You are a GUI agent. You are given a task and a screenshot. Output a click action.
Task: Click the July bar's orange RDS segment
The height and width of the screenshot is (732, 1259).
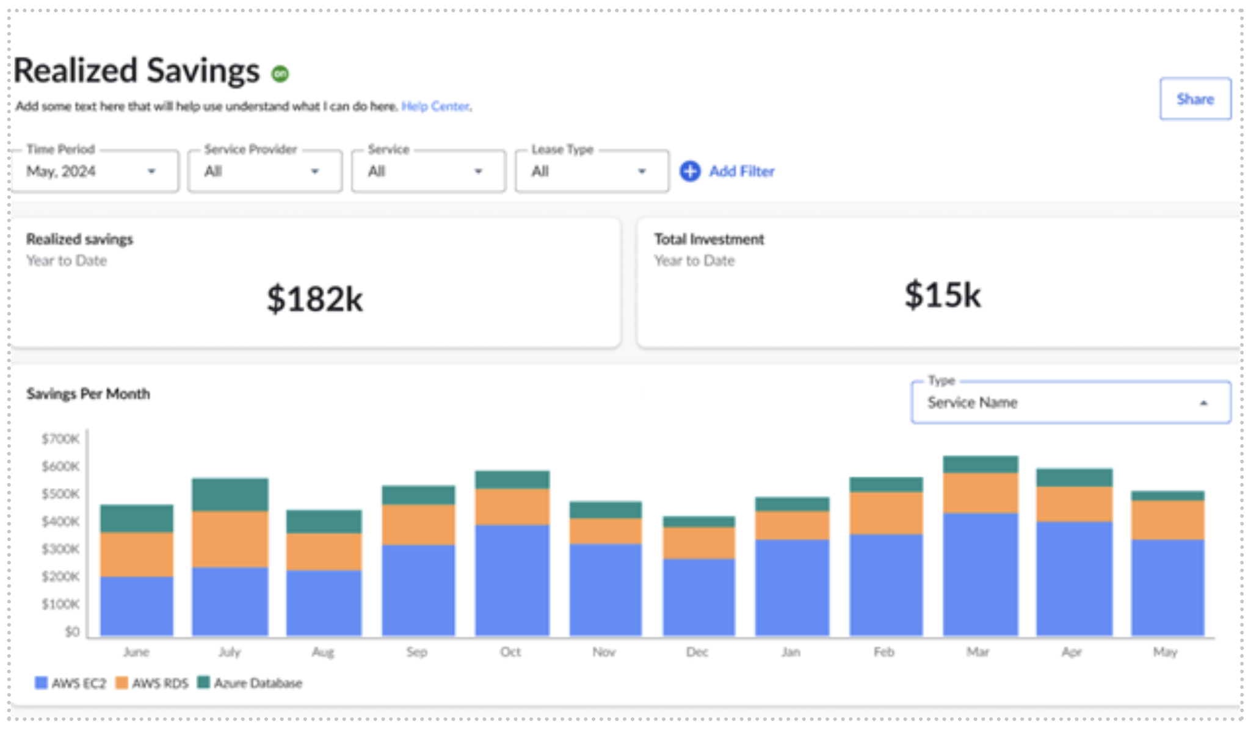(x=230, y=539)
